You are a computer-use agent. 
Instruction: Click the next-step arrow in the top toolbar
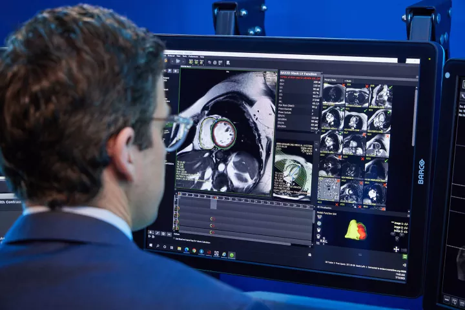coord(183,62)
